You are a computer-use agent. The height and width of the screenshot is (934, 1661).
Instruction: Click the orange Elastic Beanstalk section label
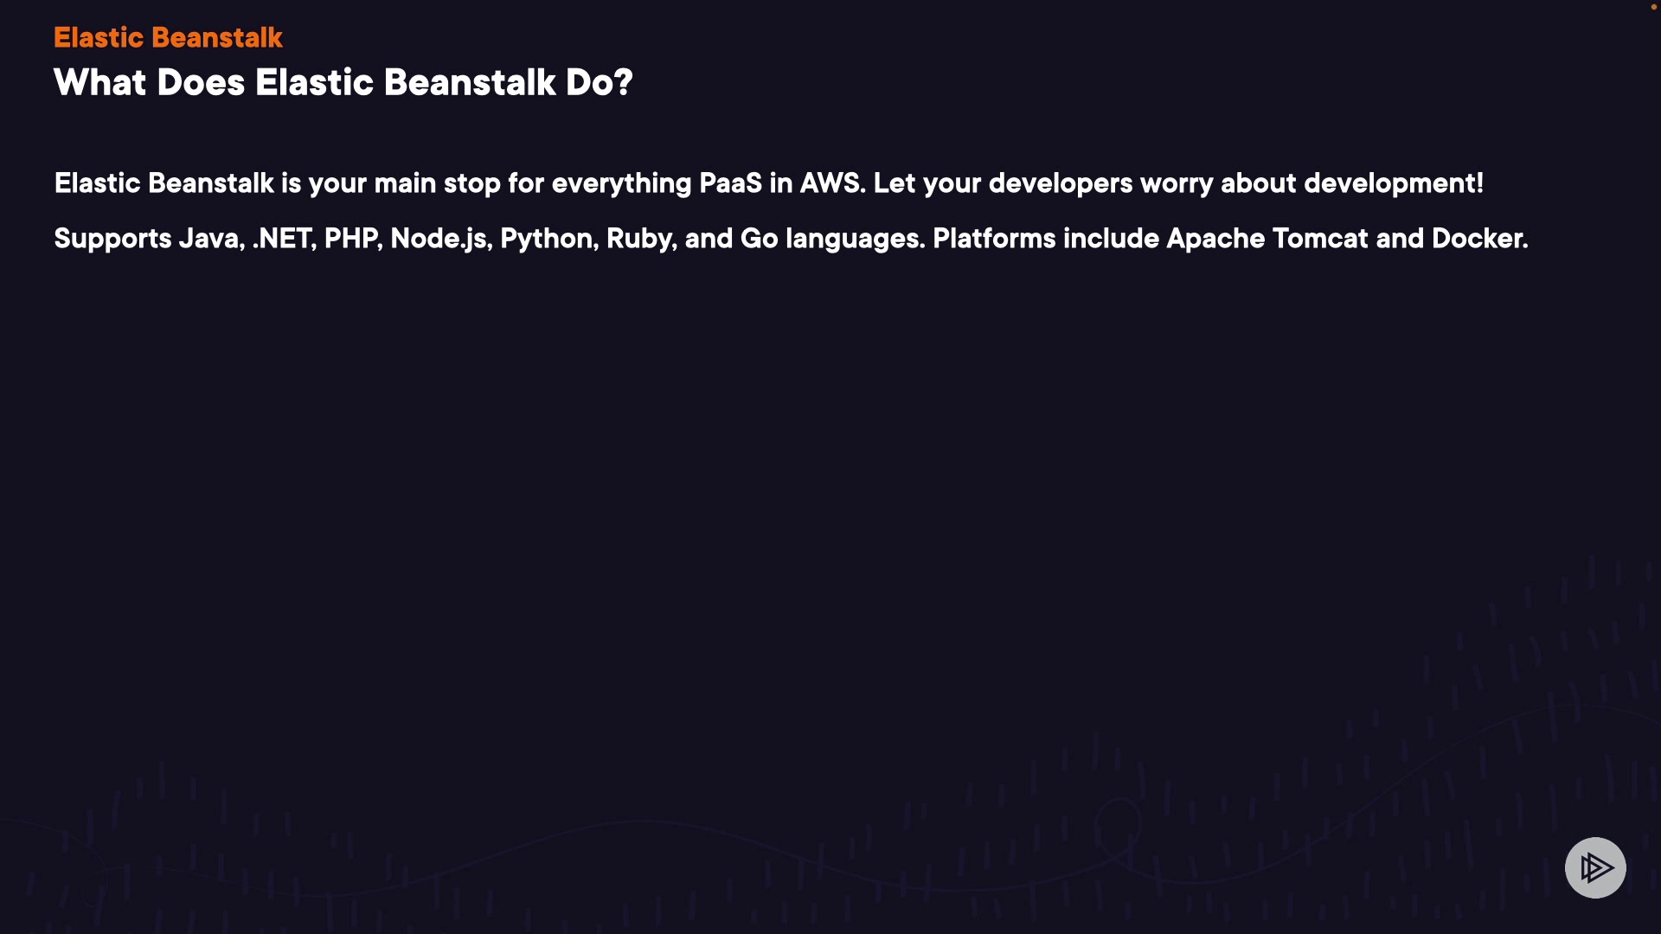point(168,38)
